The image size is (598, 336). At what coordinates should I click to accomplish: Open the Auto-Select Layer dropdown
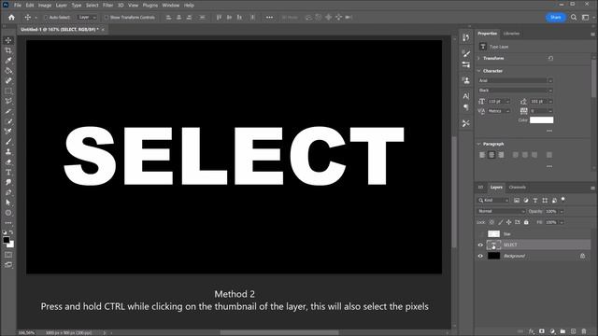87,17
